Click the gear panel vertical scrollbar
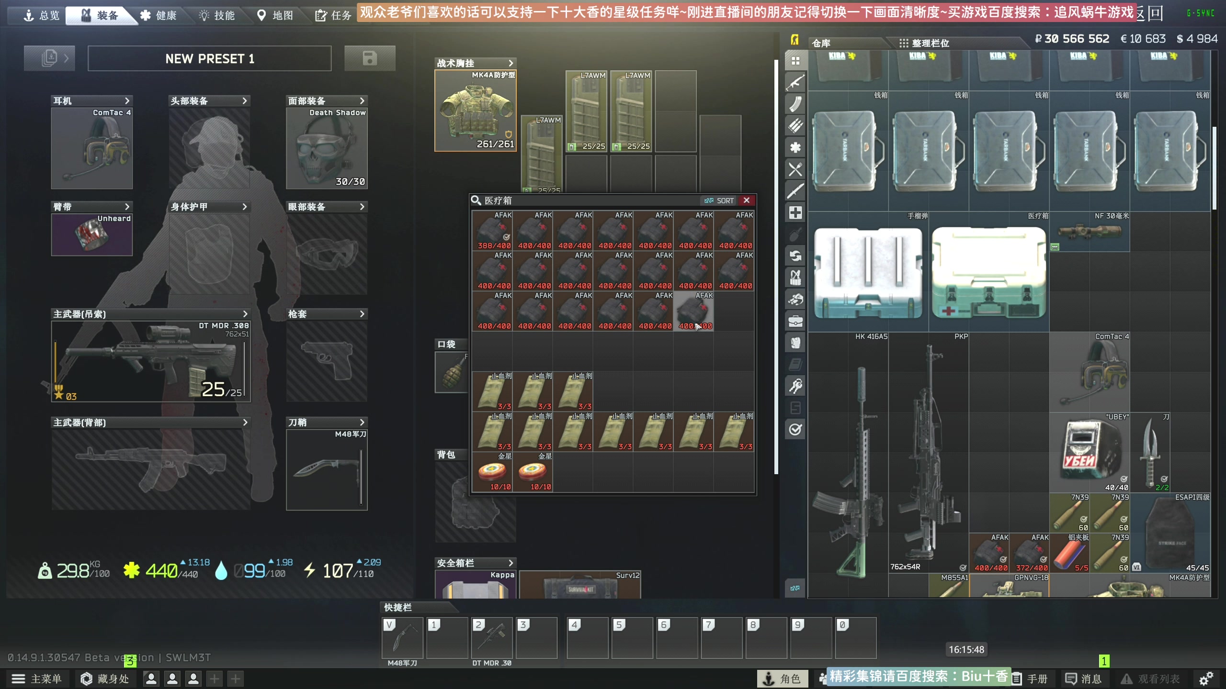1226x689 pixels. (x=776, y=267)
